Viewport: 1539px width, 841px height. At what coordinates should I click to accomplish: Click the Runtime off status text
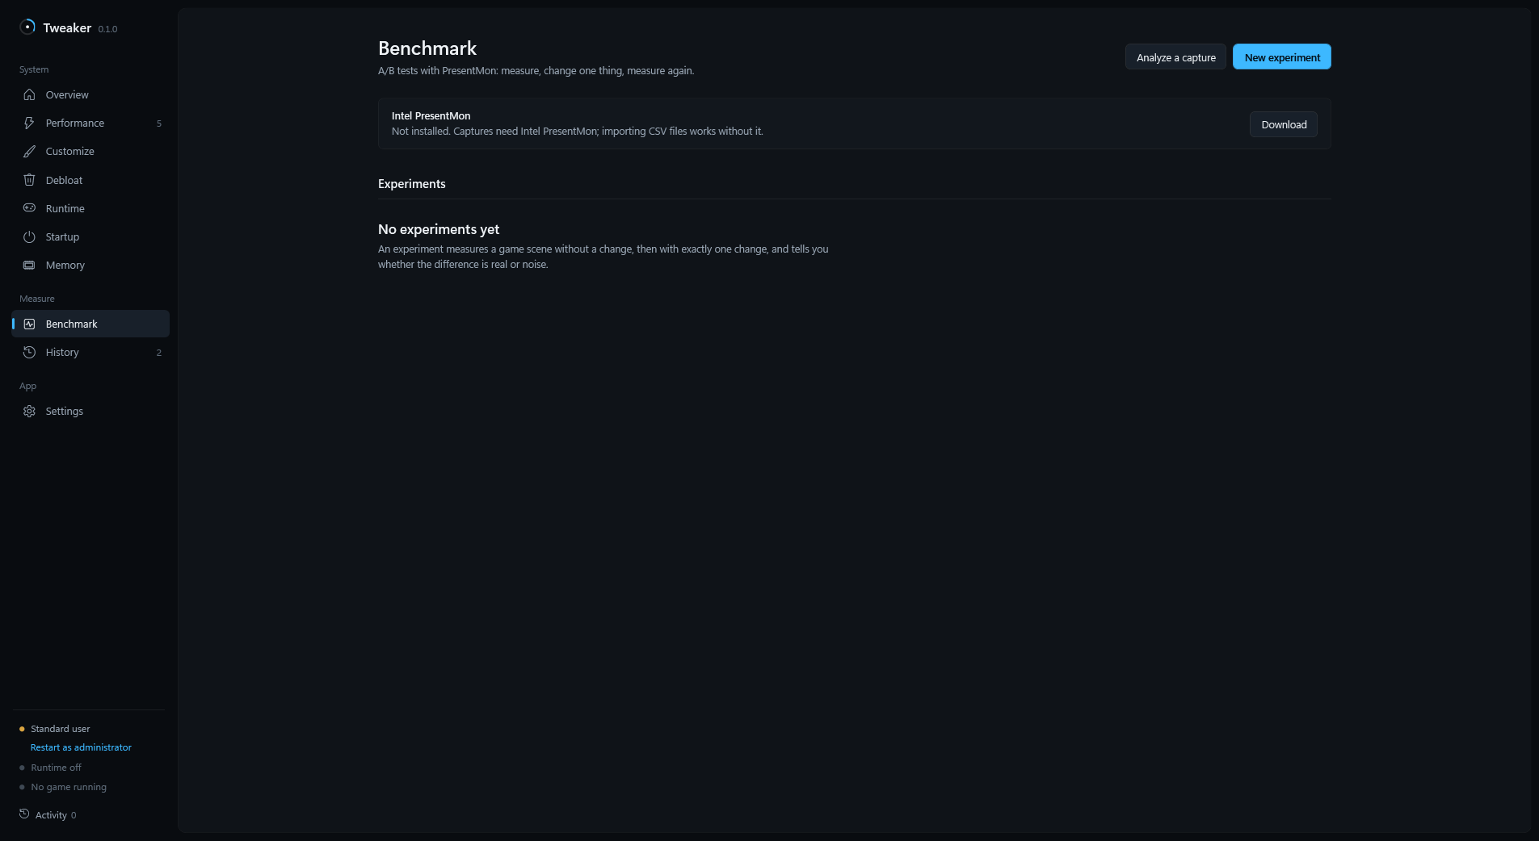(x=56, y=768)
